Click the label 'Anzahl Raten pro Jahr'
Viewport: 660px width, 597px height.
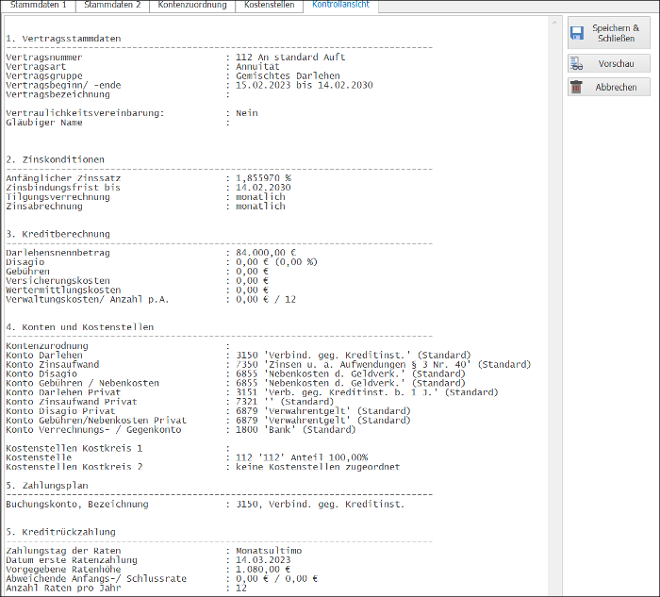(63, 588)
